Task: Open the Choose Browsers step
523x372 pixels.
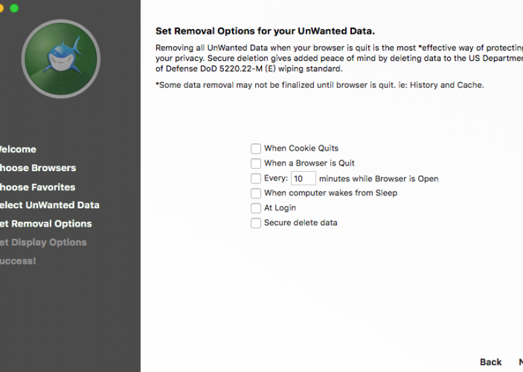Action: point(38,168)
